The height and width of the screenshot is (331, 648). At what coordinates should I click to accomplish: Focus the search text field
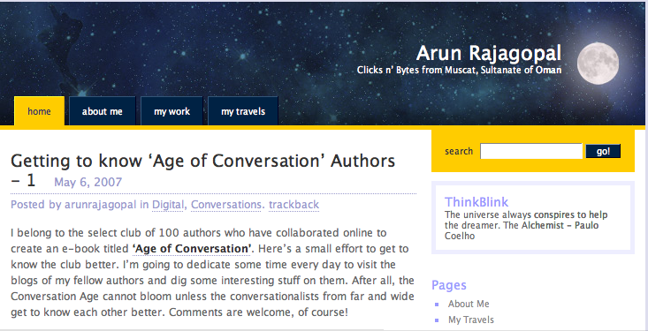coord(531,151)
